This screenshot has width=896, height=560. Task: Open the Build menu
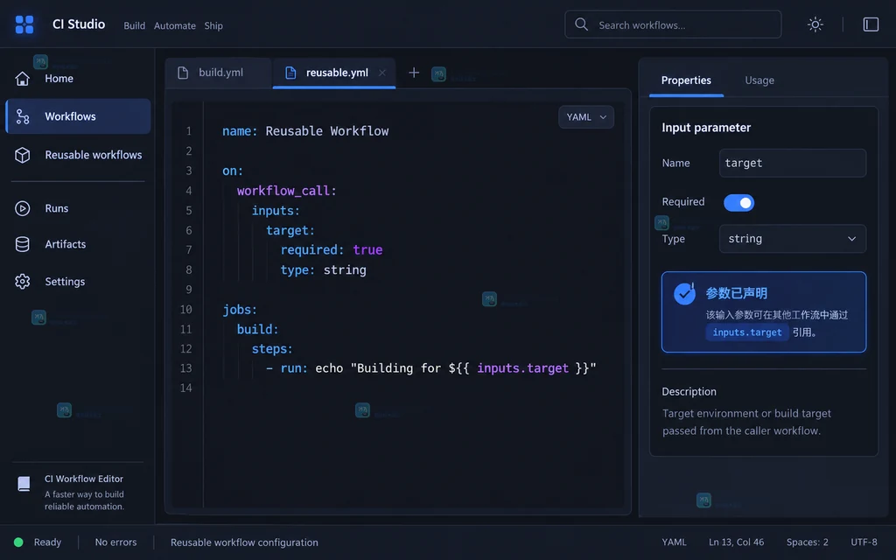[134, 25]
